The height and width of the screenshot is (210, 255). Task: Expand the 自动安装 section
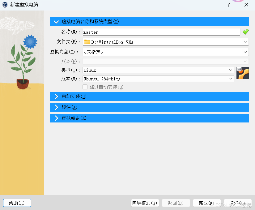[x=149, y=96]
